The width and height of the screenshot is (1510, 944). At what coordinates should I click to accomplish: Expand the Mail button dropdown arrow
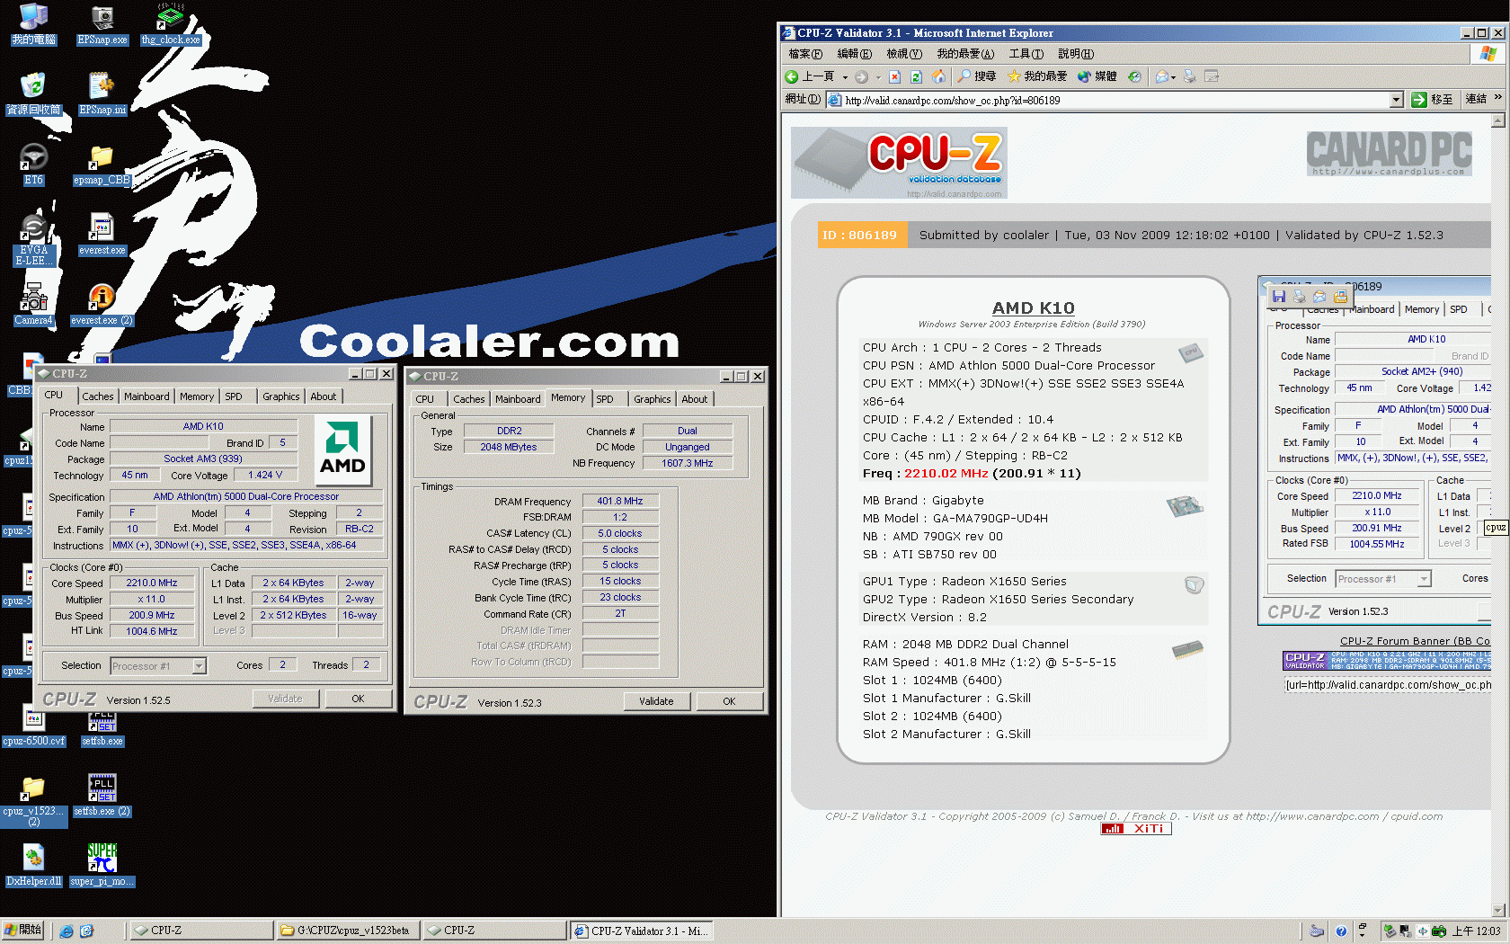[1173, 77]
